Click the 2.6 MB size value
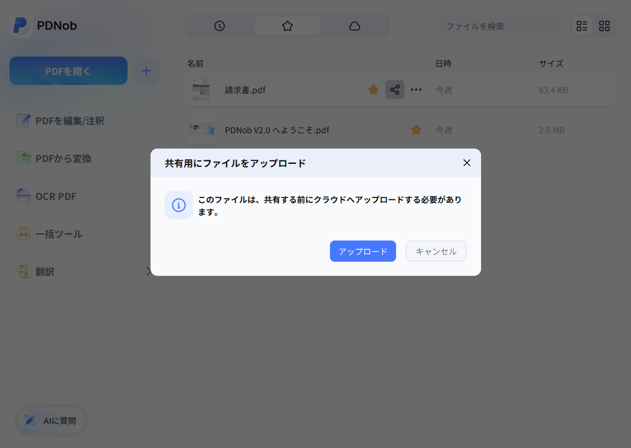Image resolution: width=631 pixels, height=448 pixels. 552,130
